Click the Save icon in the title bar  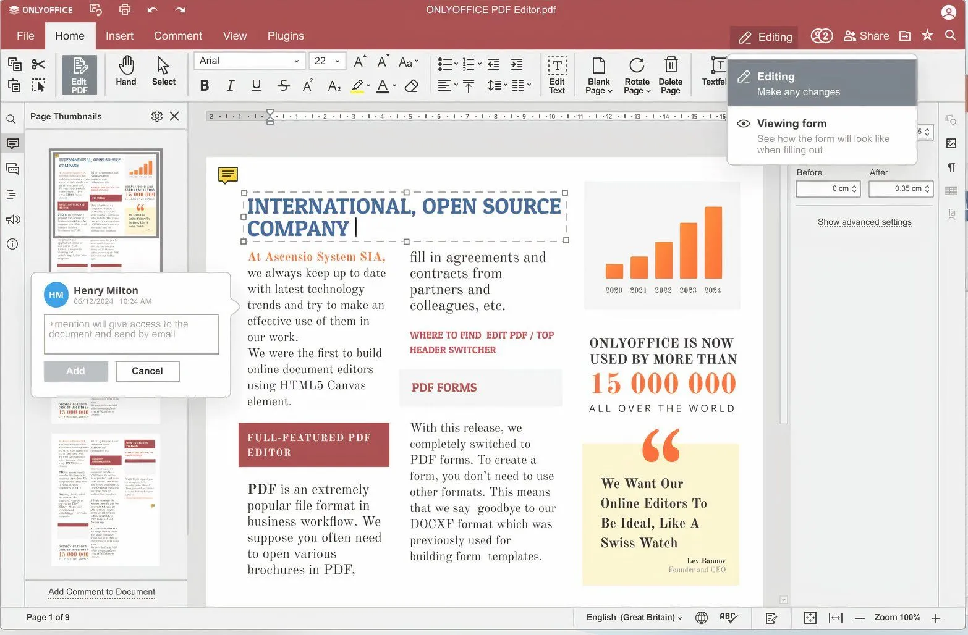(x=95, y=9)
